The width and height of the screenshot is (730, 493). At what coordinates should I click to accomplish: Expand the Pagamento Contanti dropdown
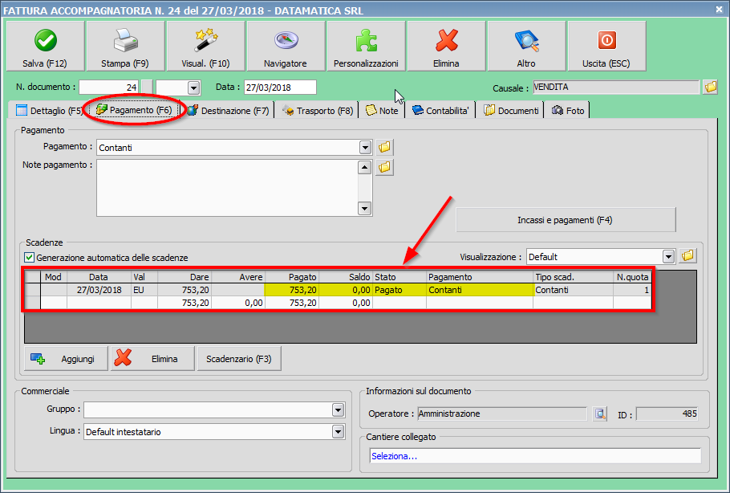point(366,148)
